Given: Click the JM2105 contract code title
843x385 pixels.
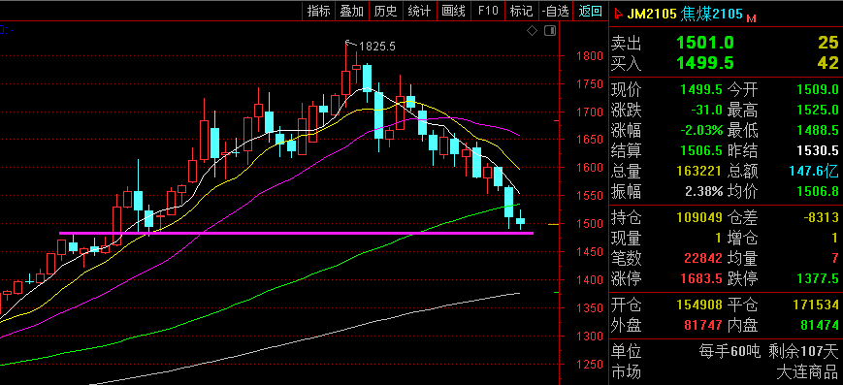Looking at the screenshot, I should [651, 14].
